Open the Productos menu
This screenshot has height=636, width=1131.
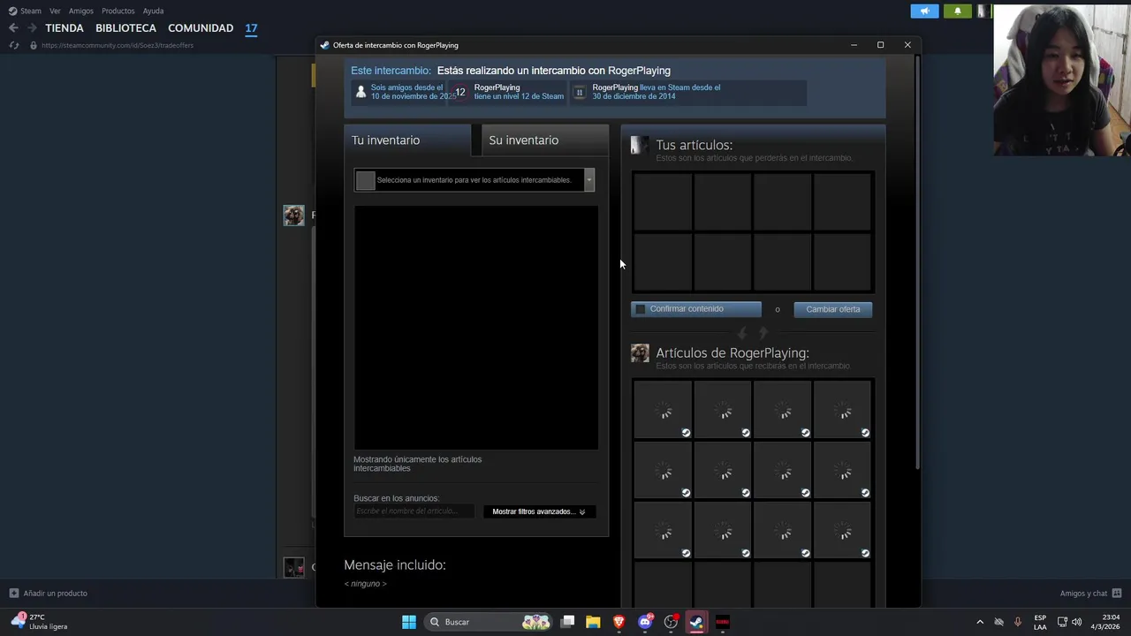tap(118, 11)
